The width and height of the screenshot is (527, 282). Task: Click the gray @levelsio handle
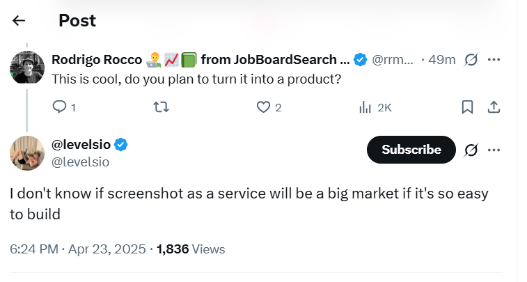coord(80,162)
